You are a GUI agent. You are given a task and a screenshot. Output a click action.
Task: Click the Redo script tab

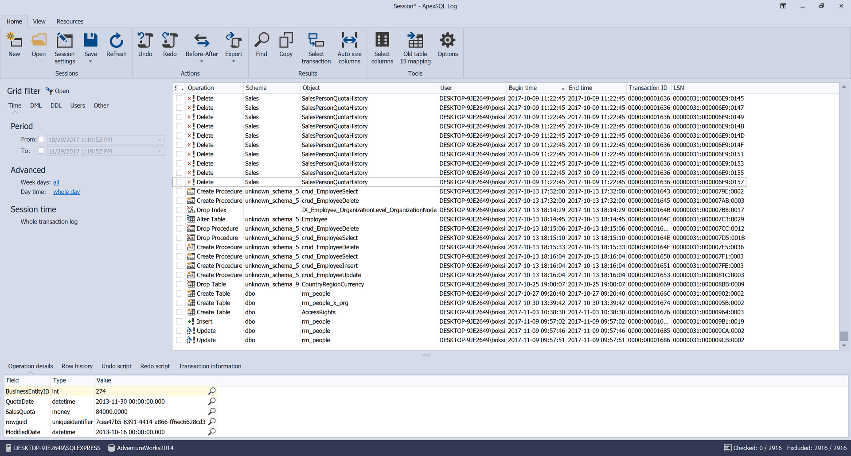[155, 366]
